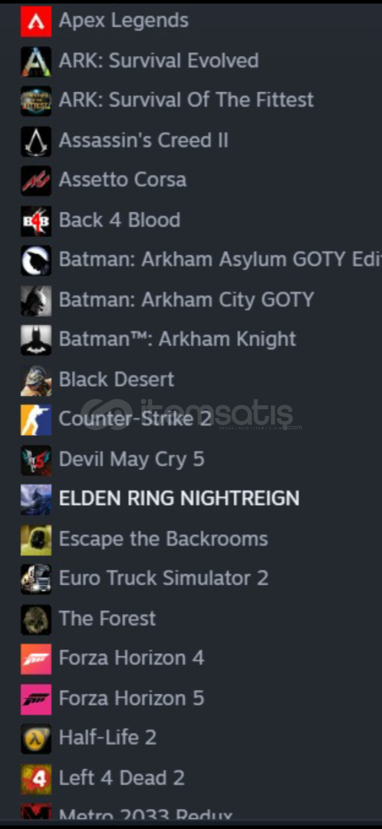382x829 pixels.
Task: Click the Back 4 Blood B4B icon
Action: pos(36,221)
